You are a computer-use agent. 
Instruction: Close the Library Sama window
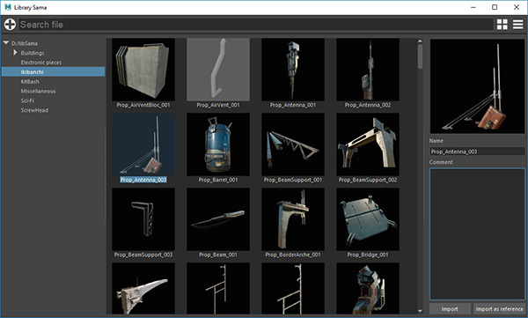[517, 7]
